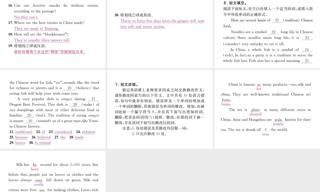Open slide starting 'Silk has be around'

click(53, 171)
